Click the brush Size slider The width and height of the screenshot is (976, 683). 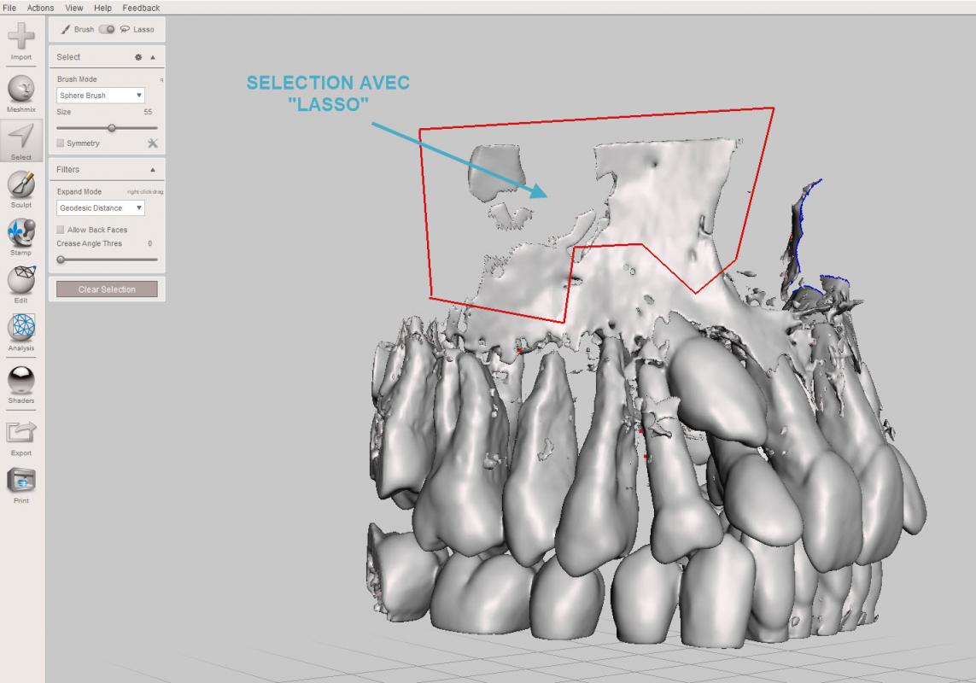pyautogui.click(x=107, y=128)
